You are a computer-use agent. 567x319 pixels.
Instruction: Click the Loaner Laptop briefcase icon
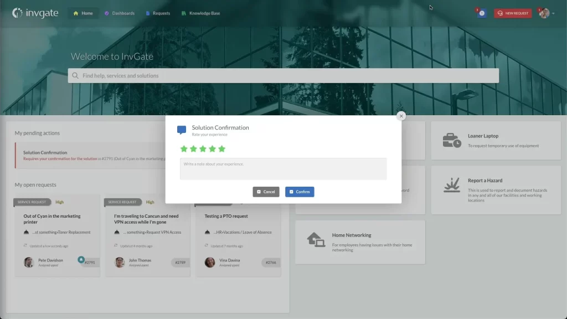coord(452,140)
